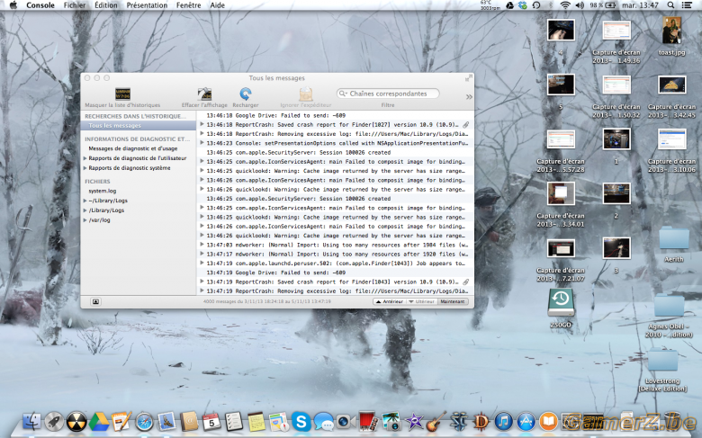Image resolution: width=702 pixels, height=438 pixels.
Task: Open system.log in the sidebar
Action: tap(103, 191)
